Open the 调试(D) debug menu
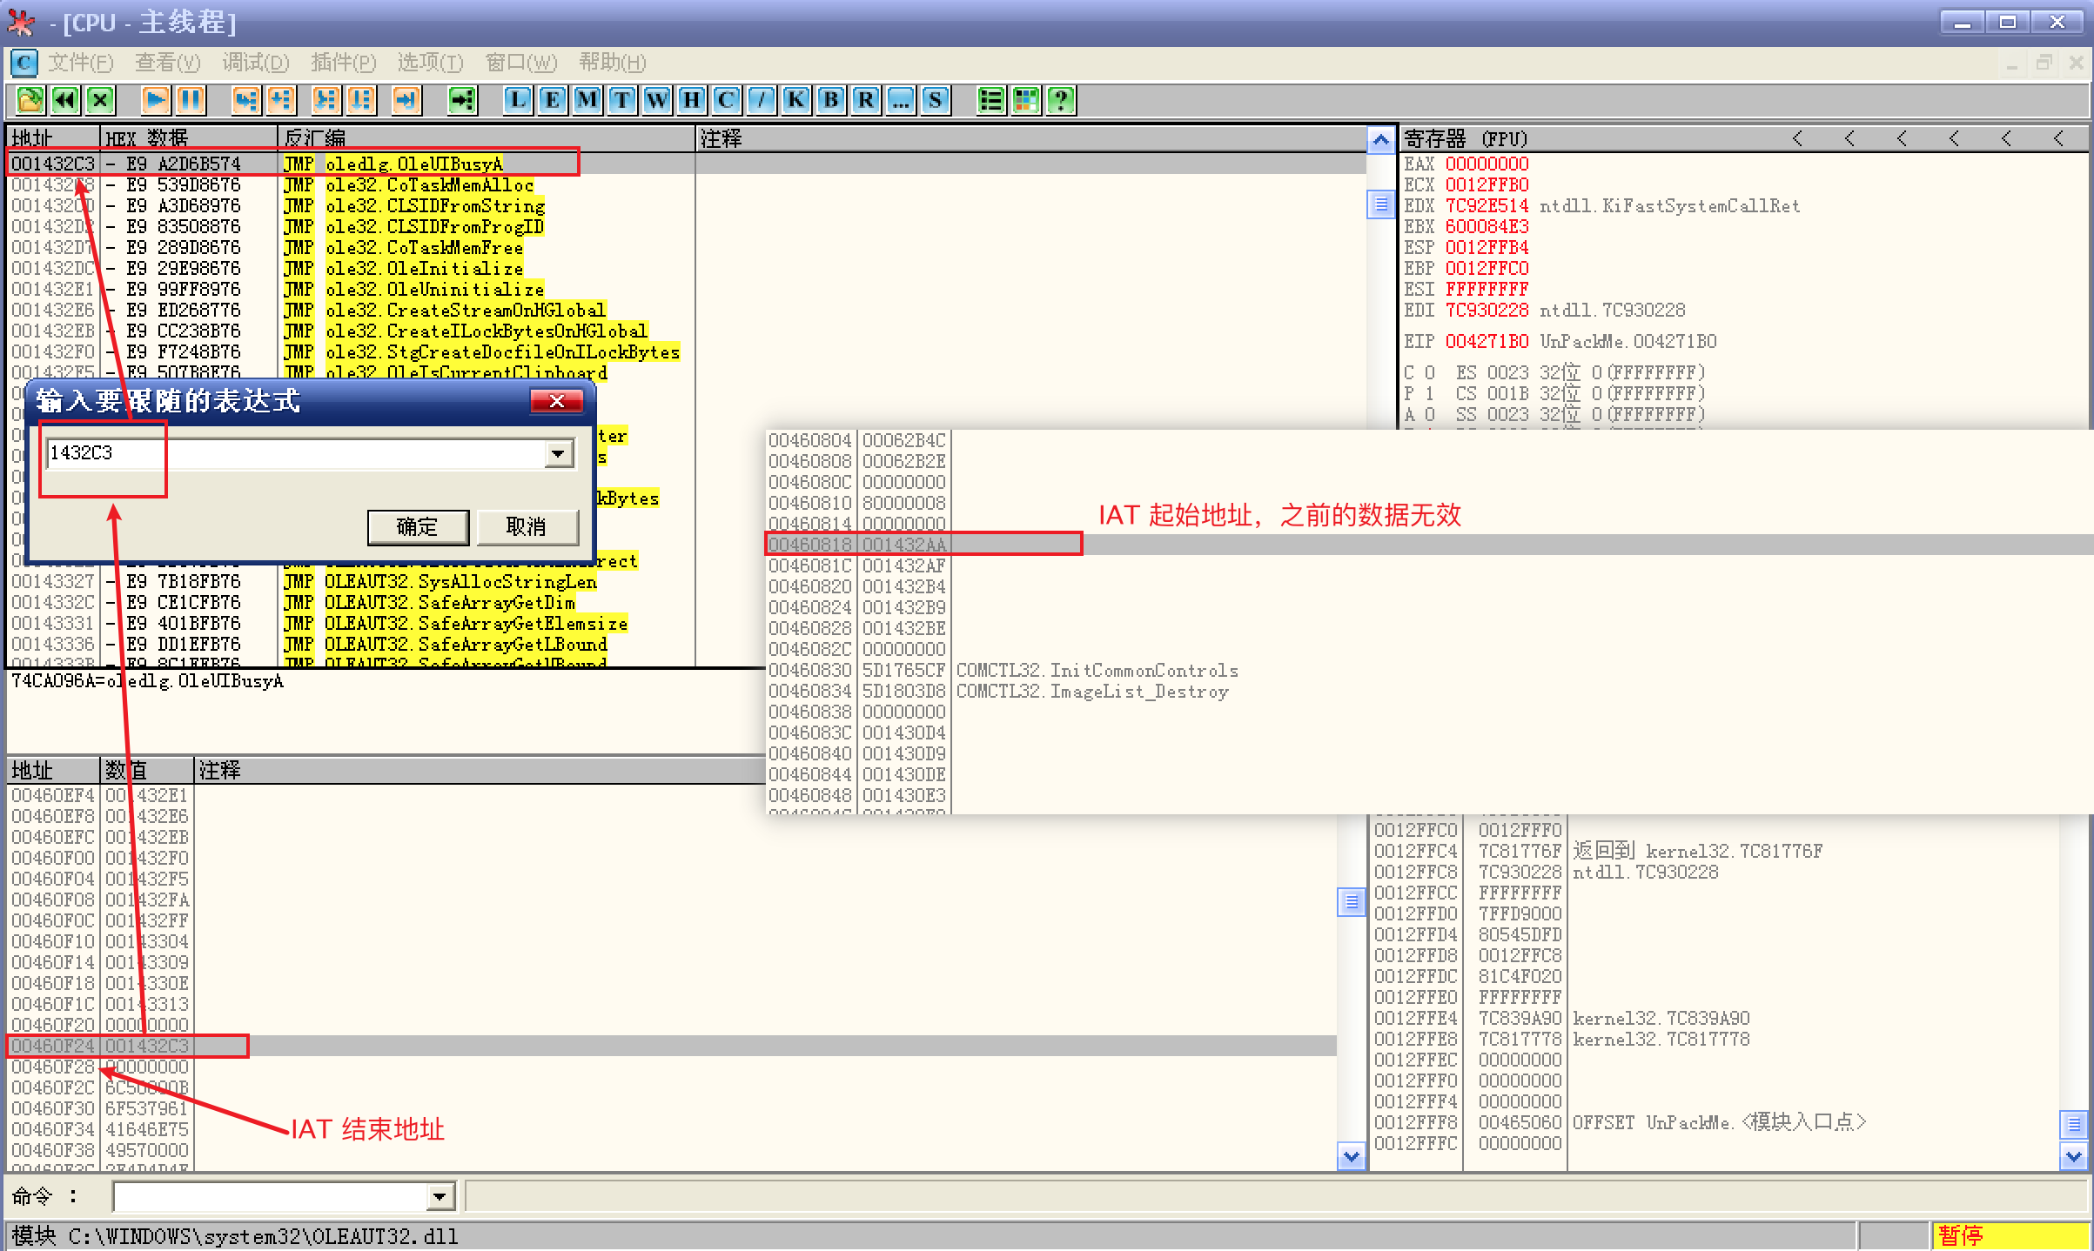This screenshot has height=1251, width=2094. point(255,63)
